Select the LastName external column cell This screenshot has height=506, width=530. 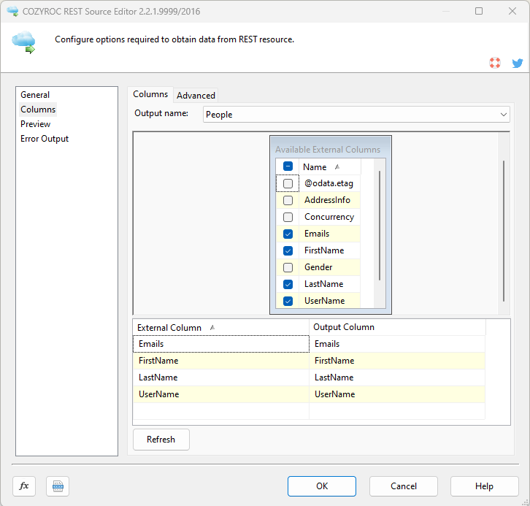coord(221,377)
